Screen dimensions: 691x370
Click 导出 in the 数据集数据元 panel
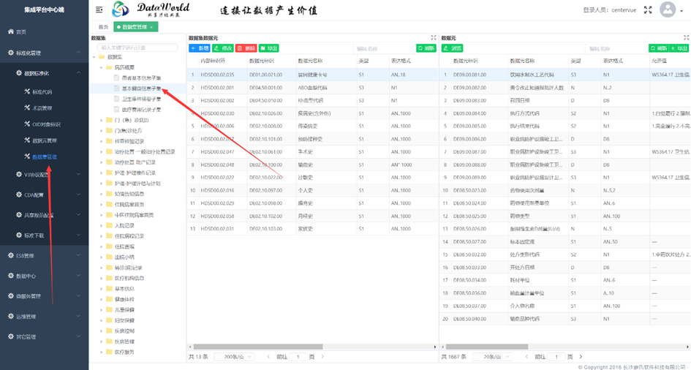pyautogui.click(x=269, y=48)
